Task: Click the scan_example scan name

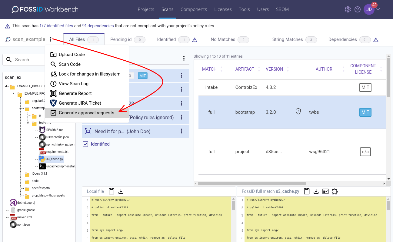Action: (x=29, y=39)
